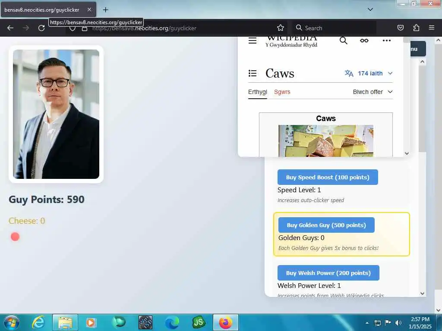Open Wicipedia three-dots more menu

pyautogui.click(x=386, y=41)
